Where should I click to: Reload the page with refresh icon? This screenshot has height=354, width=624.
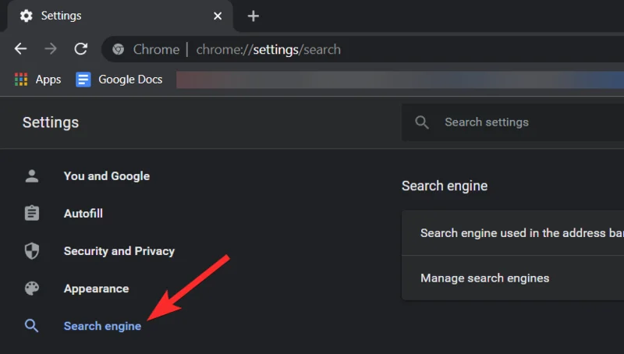click(x=81, y=49)
